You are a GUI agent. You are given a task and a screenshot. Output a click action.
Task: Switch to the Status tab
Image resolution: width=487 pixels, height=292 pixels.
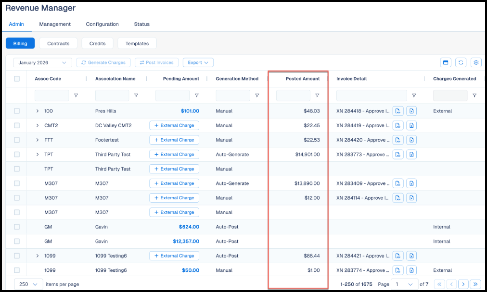pos(141,24)
